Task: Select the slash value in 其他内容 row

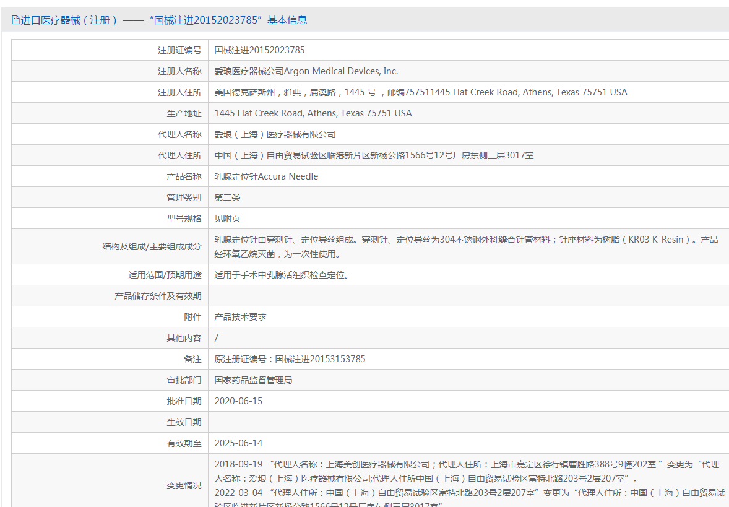Action: 216,338
